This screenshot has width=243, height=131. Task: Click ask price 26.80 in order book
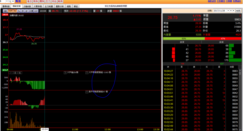tap(211, 45)
